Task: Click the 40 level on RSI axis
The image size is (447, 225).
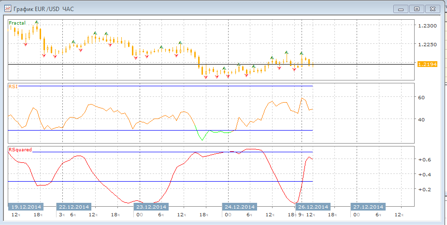Action: (421, 119)
